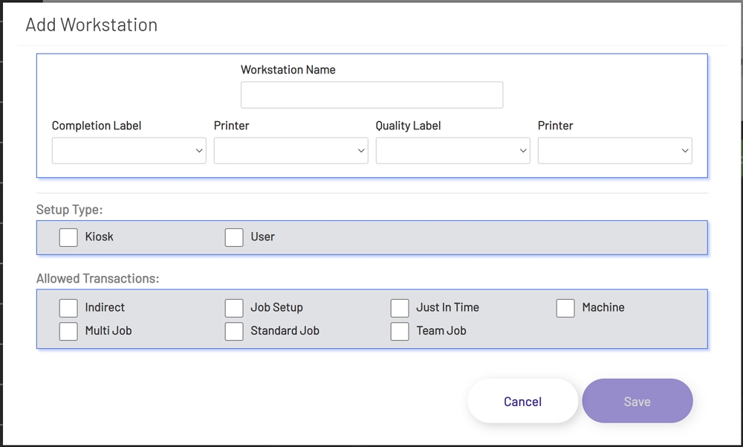Open the Completion Label dropdown
This screenshot has width=743, height=447.
(x=129, y=150)
